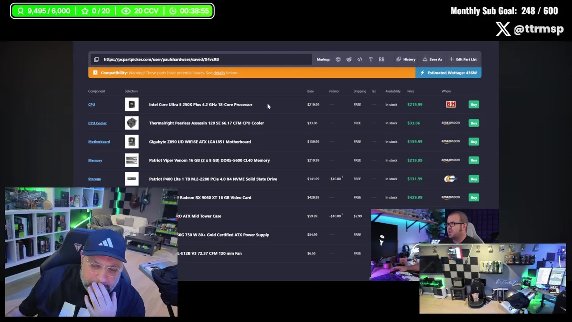The image size is (572, 322).
Task: Open Thermalright Peerless Assassin 120 SE product
Action: tap(206, 123)
